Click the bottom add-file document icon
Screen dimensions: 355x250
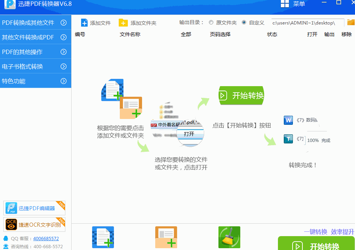point(103,237)
